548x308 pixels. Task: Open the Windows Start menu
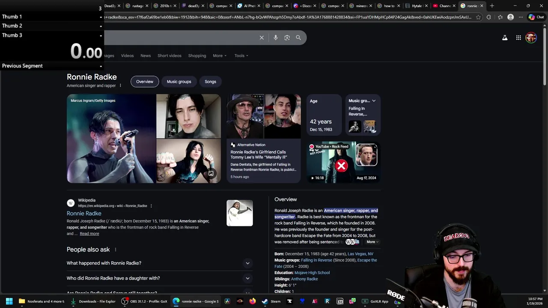[9, 301]
